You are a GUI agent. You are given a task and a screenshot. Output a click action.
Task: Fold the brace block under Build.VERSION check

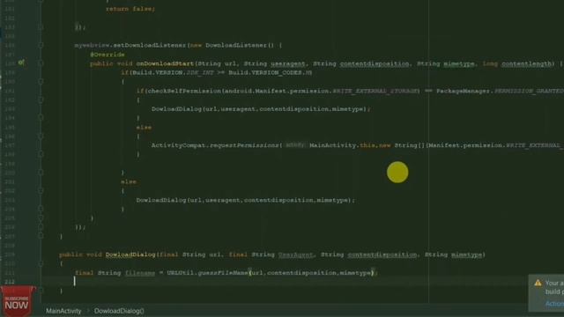41,82
